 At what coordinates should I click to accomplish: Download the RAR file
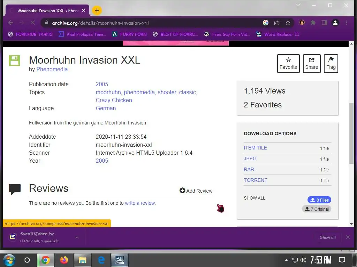click(249, 169)
